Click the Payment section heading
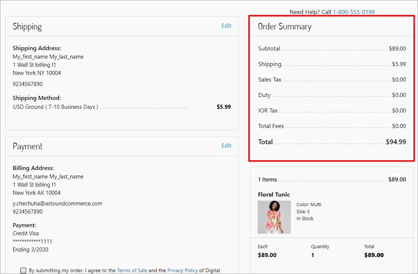The width and height of the screenshot is (418, 274). (28, 146)
